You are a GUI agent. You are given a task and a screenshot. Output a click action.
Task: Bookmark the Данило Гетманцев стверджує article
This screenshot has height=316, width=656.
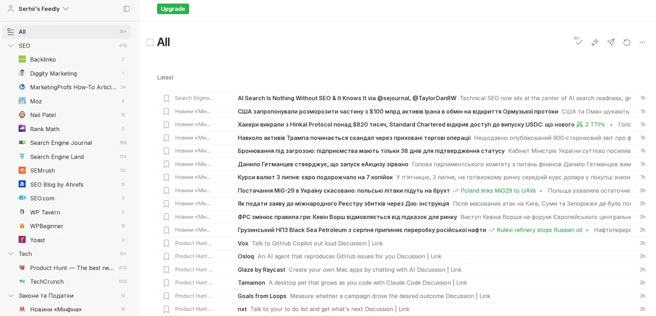[166, 164]
